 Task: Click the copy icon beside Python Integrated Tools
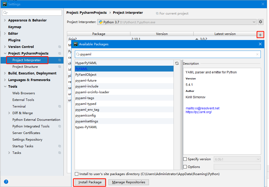click(x=60, y=126)
